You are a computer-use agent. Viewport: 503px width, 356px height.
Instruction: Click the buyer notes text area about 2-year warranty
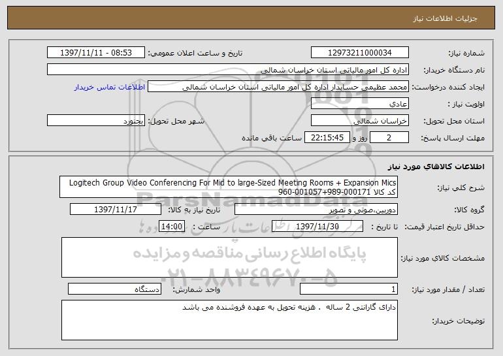point(229,320)
